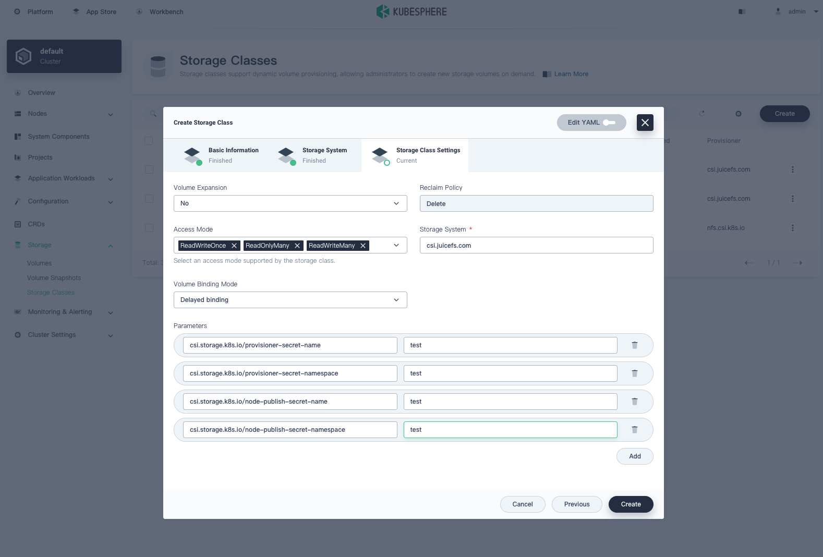Click trash icon for node-publish-secret-name
This screenshot has width=823, height=557.
[x=634, y=402]
